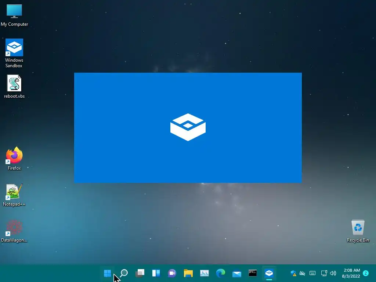This screenshot has width=376, height=282.
Task: Select the Recycle Bin icon
Action: pyautogui.click(x=358, y=231)
